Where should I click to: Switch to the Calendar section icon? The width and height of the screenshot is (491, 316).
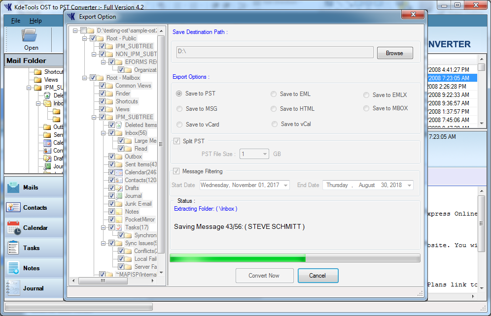coord(13,228)
